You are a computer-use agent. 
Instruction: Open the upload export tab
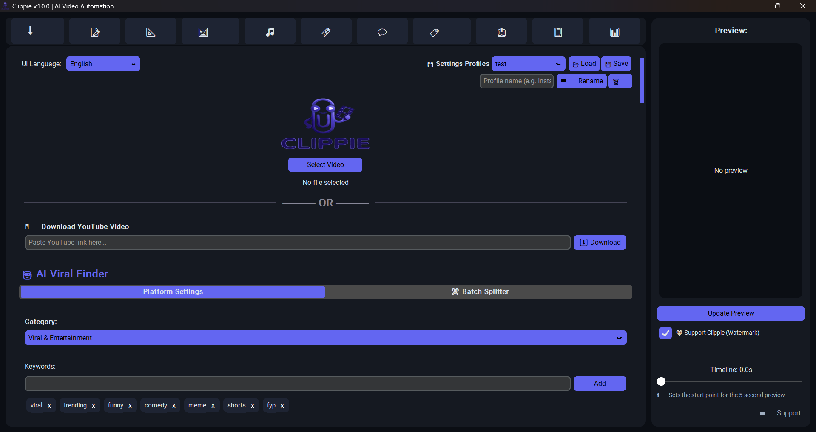pyautogui.click(x=501, y=31)
